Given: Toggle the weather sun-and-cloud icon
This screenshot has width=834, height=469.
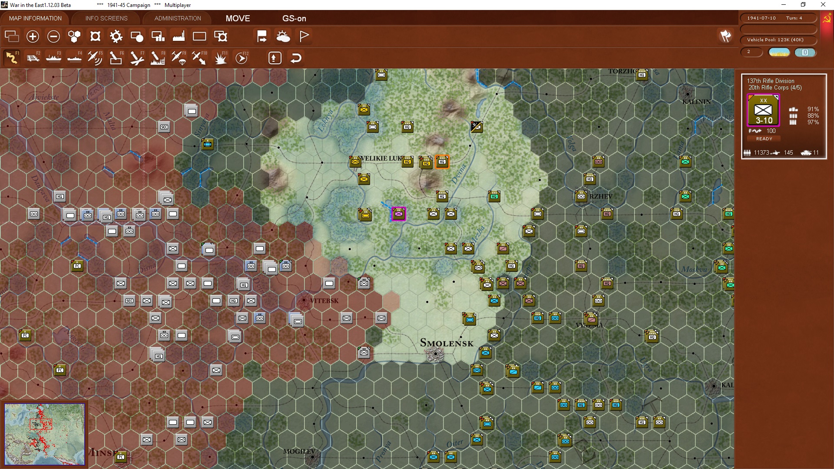Looking at the screenshot, I should pos(283,36).
